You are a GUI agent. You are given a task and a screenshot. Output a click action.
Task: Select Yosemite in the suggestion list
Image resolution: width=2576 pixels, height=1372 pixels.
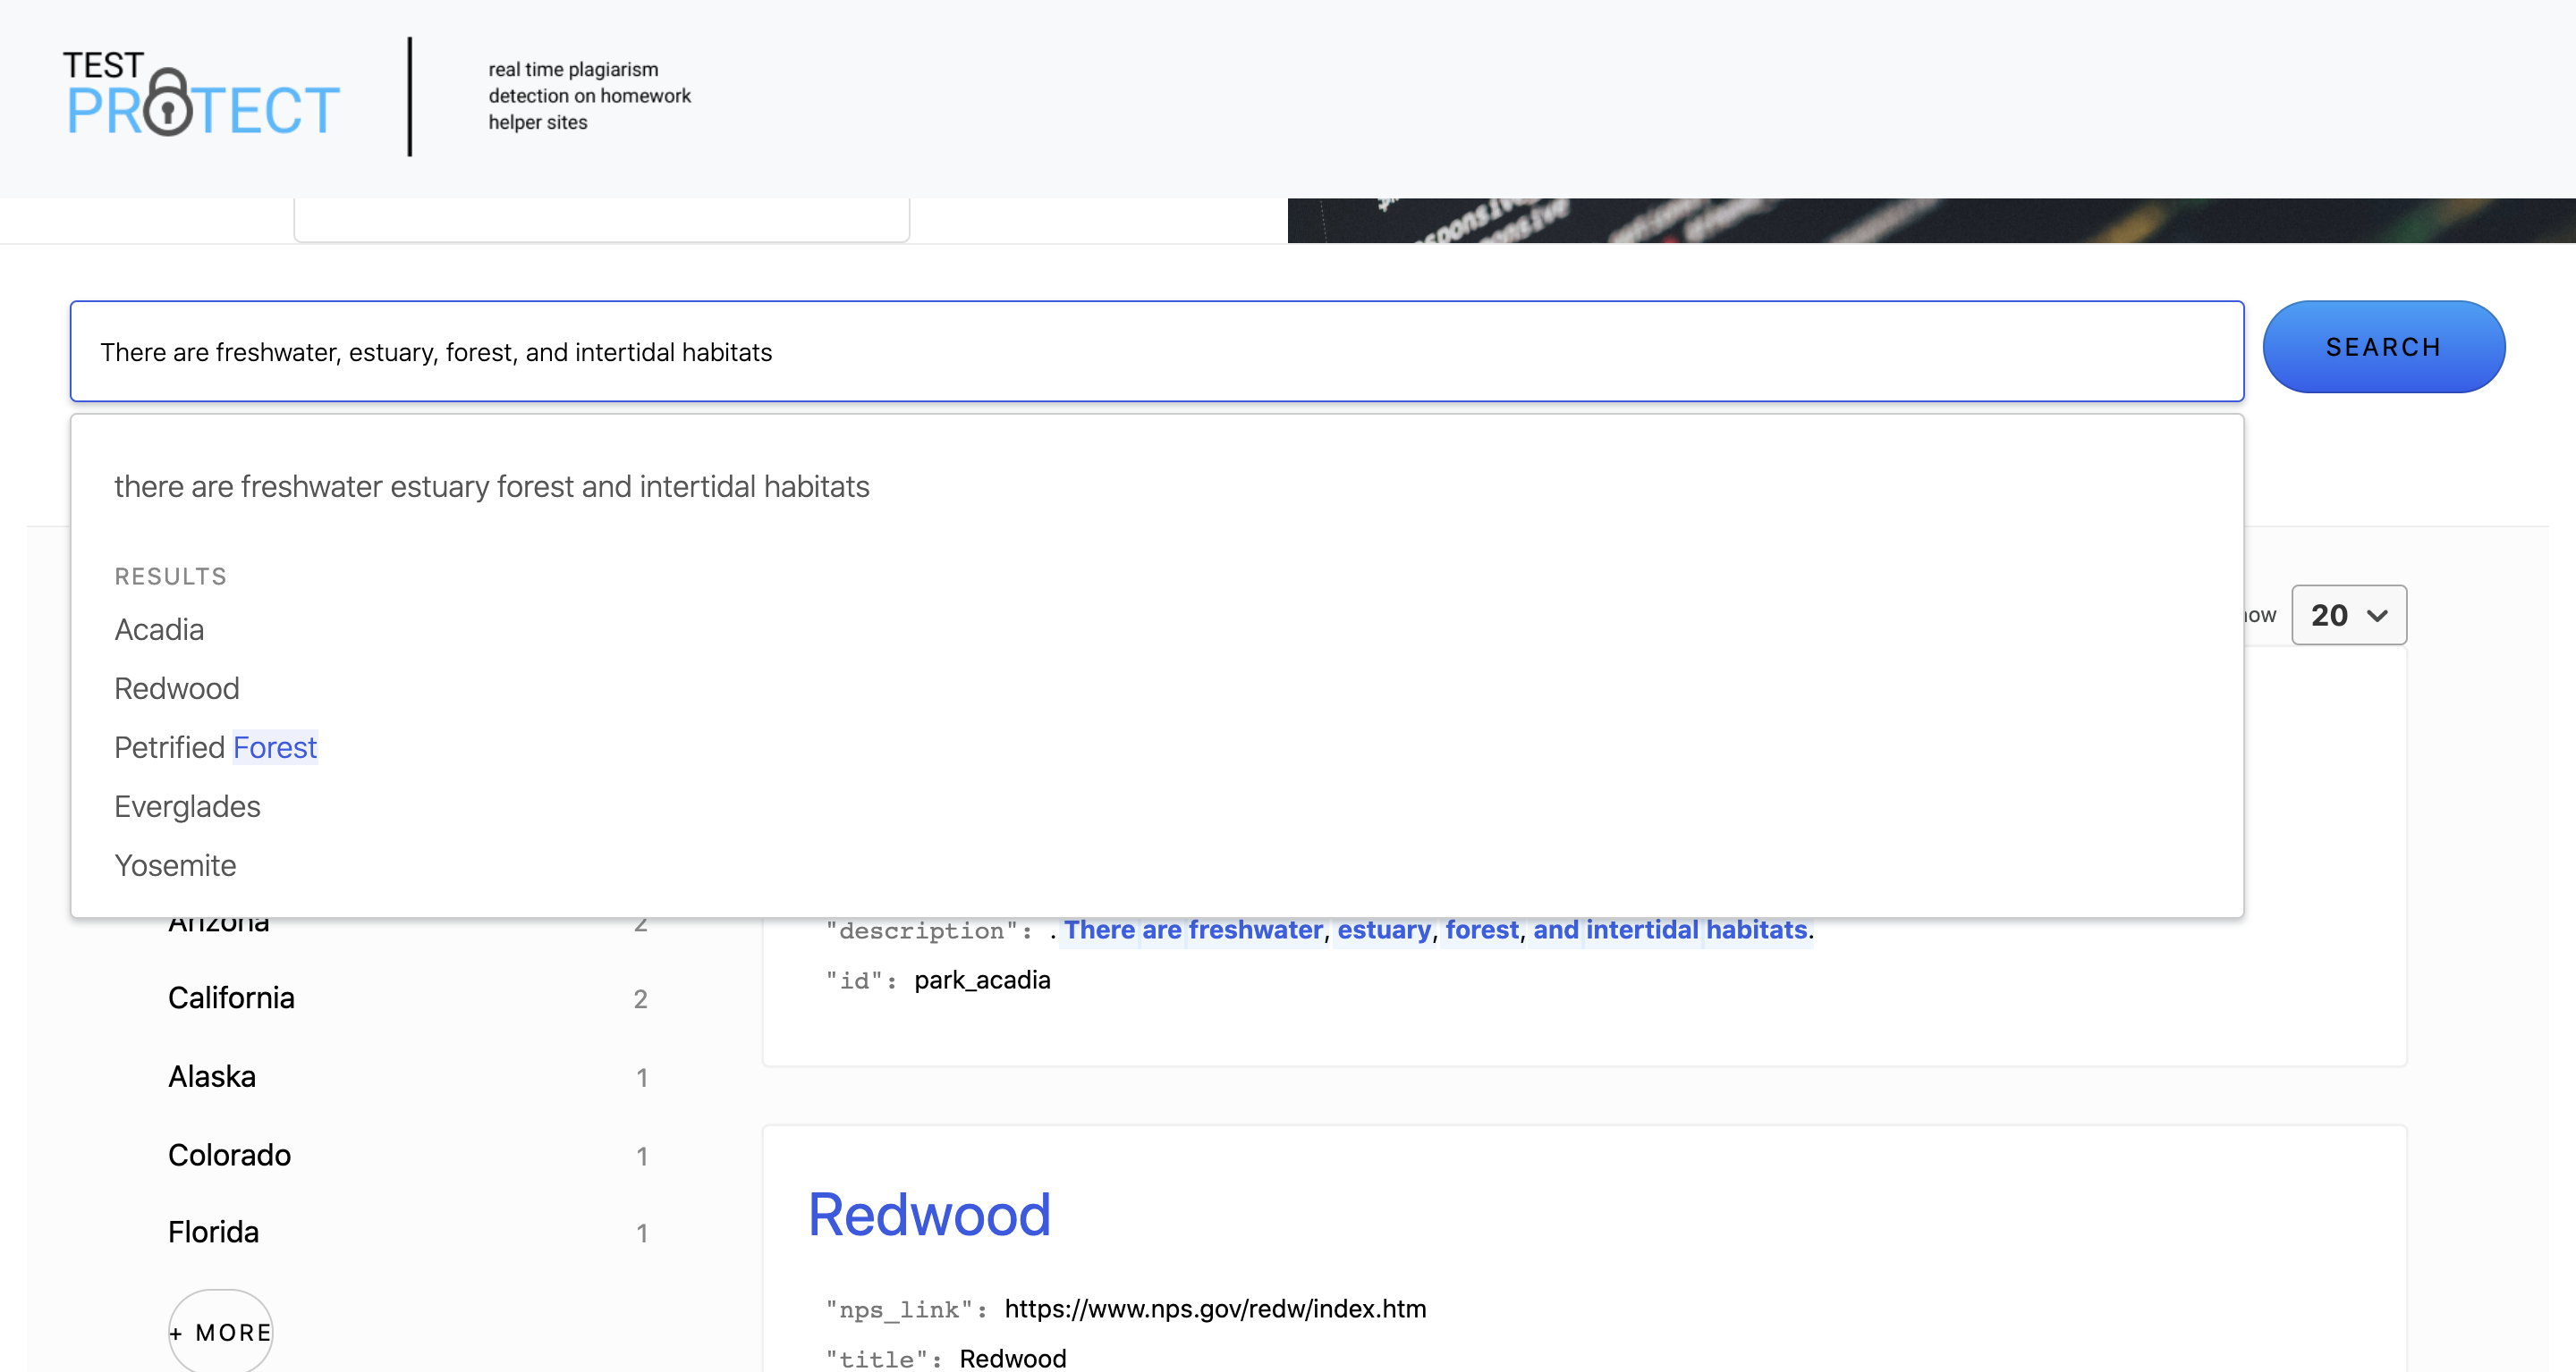pyautogui.click(x=175, y=865)
